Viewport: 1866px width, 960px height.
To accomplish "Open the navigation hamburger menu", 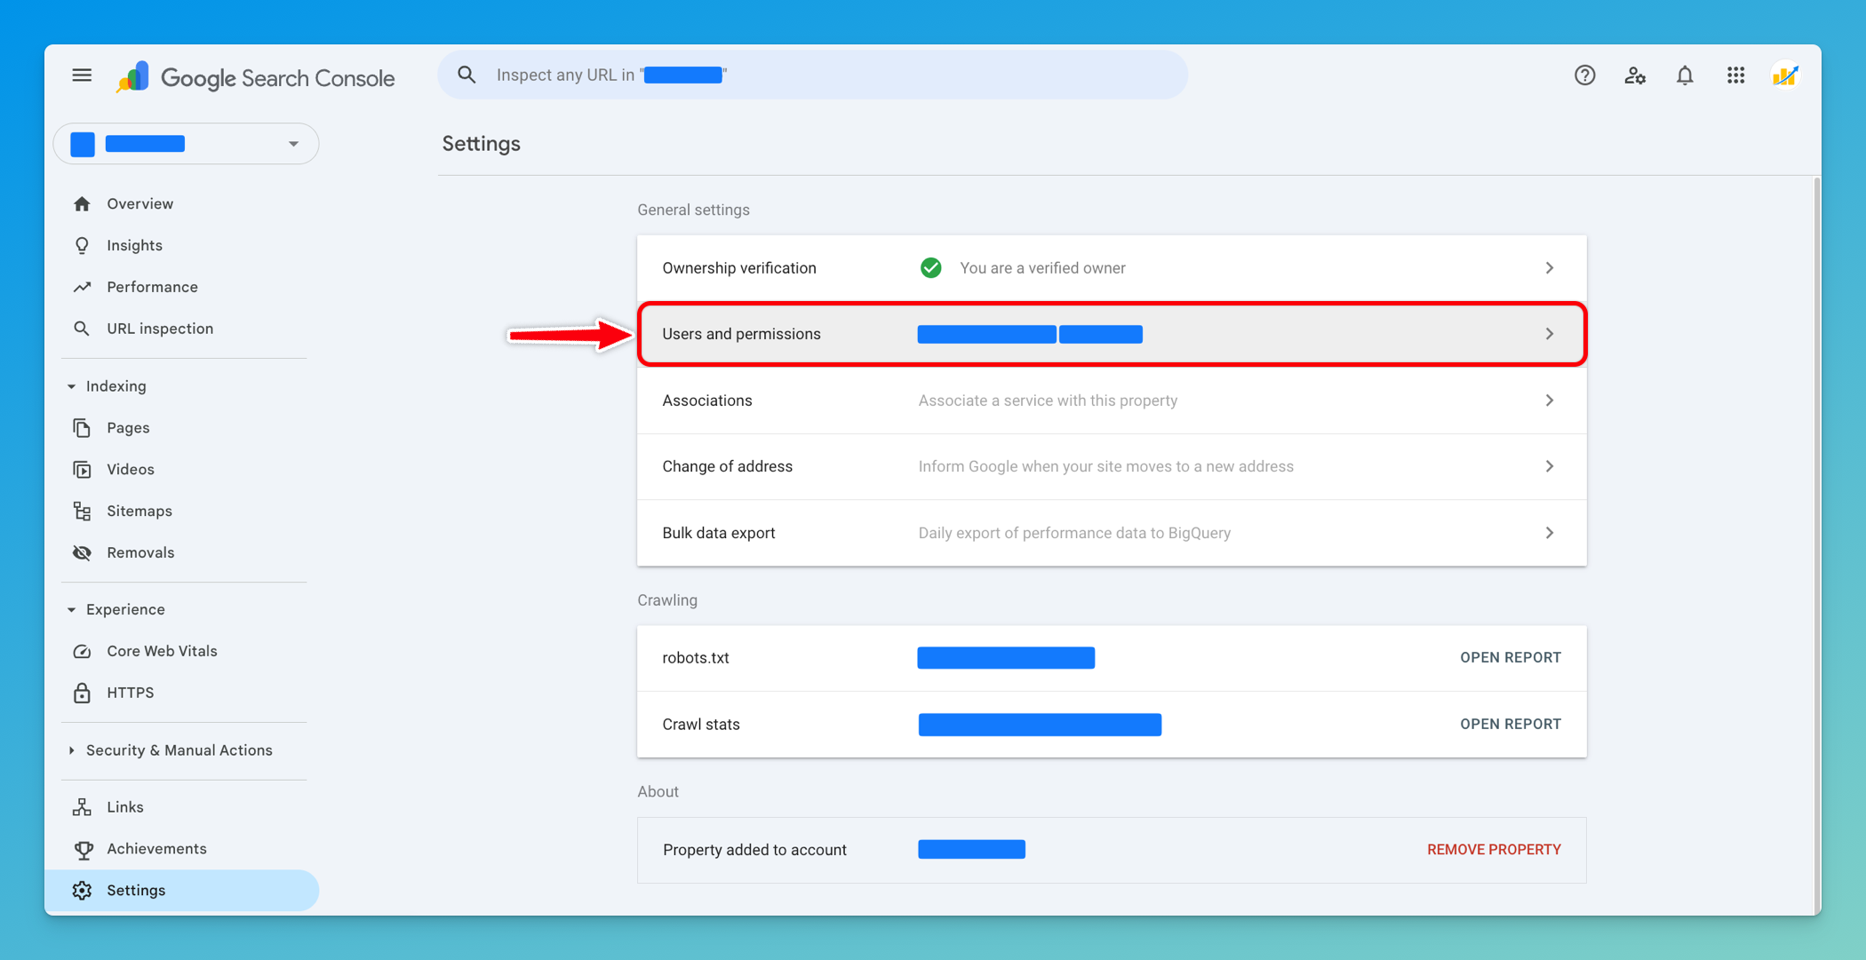I will [82, 75].
